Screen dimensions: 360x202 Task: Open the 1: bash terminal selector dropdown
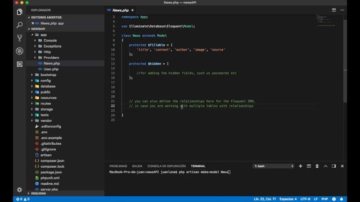[273, 166]
